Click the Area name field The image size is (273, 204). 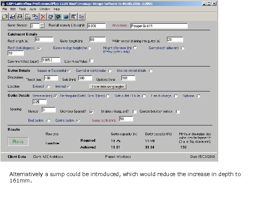159,26
